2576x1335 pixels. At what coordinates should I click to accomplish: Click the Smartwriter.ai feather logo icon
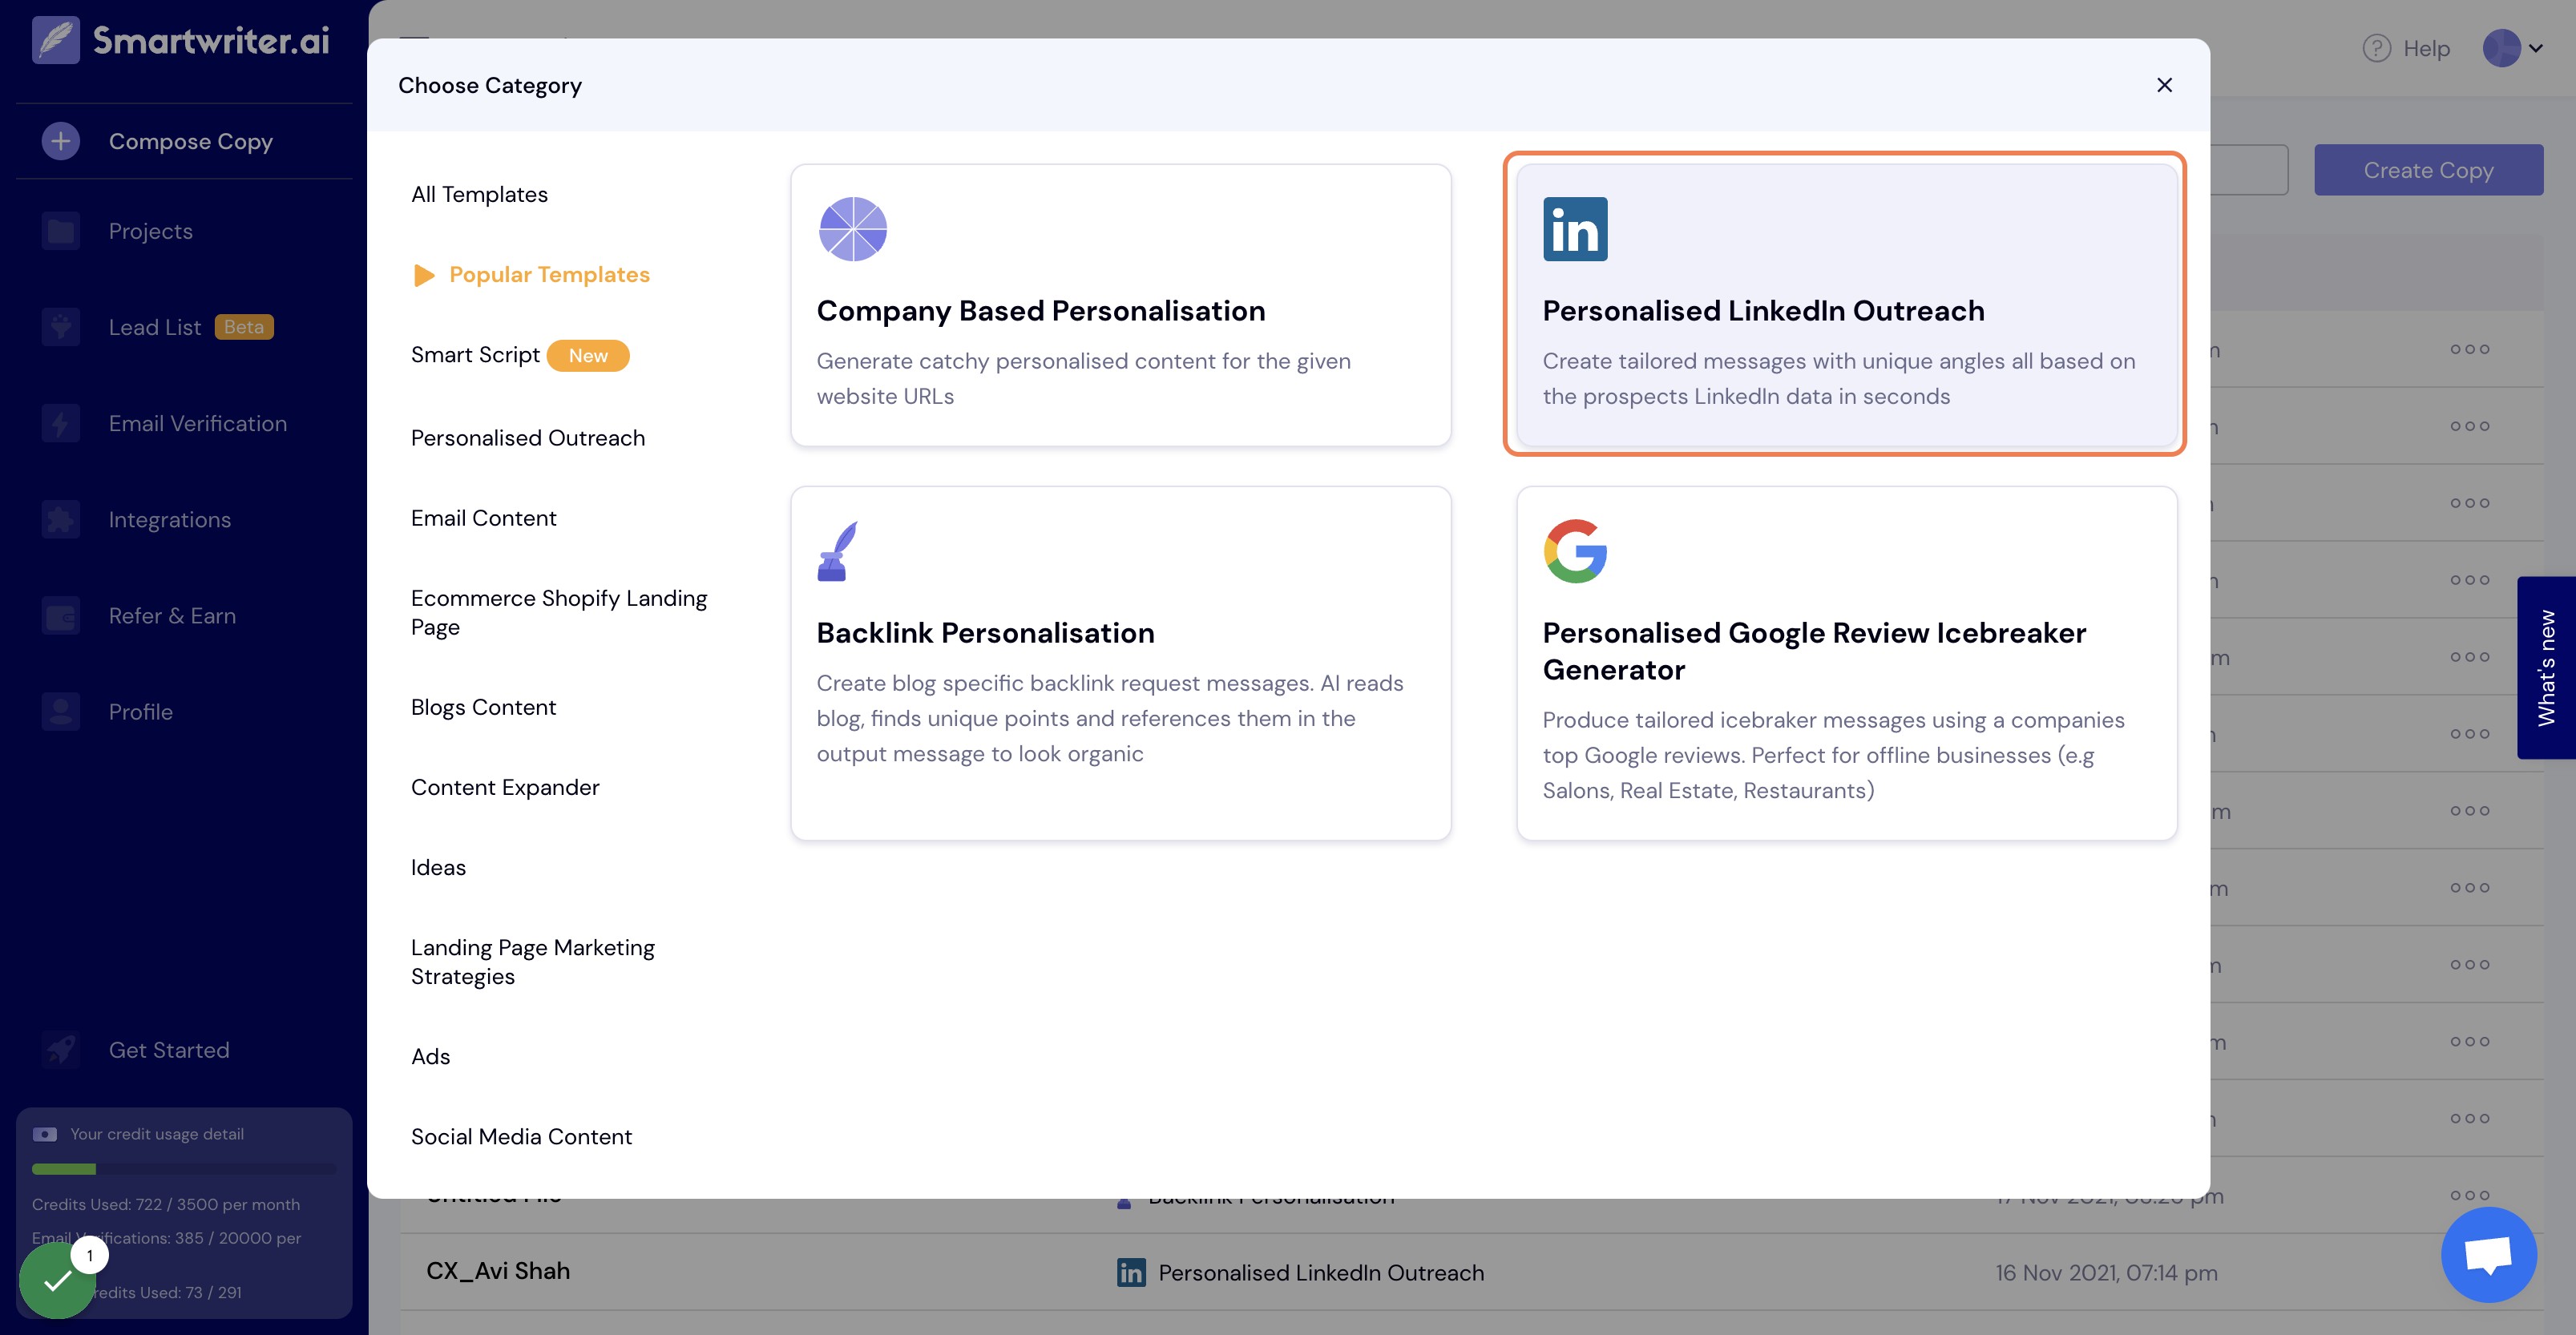click(x=56, y=40)
